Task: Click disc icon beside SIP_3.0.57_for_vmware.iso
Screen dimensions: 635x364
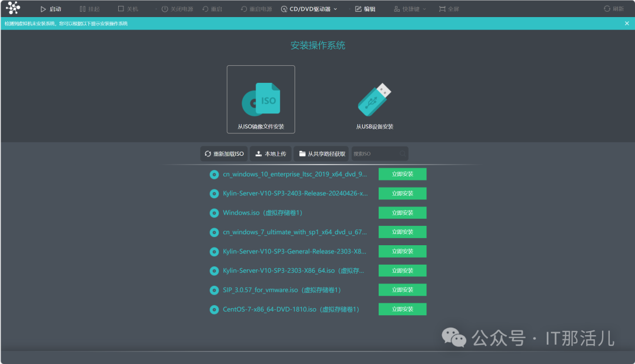Action: pyautogui.click(x=214, y=290)
